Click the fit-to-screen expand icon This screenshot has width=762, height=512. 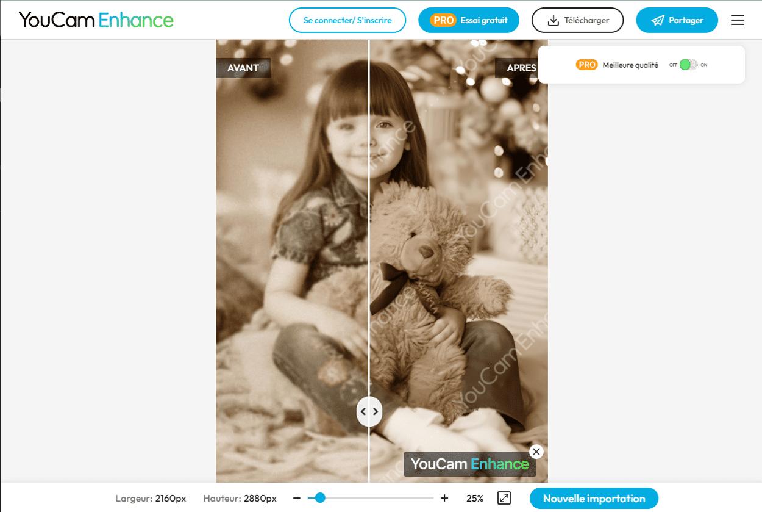(x=504, y=498)
